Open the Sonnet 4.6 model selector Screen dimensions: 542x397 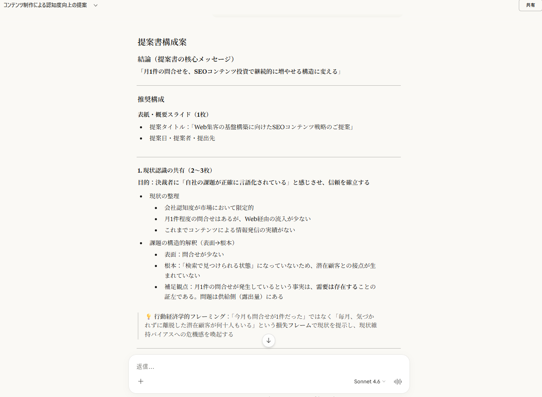(x=369, y=381)
